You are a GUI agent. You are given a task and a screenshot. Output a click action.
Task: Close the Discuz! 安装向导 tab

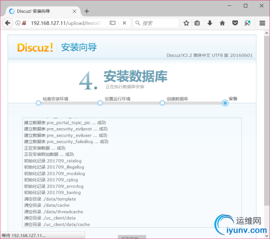coord(75,11)
